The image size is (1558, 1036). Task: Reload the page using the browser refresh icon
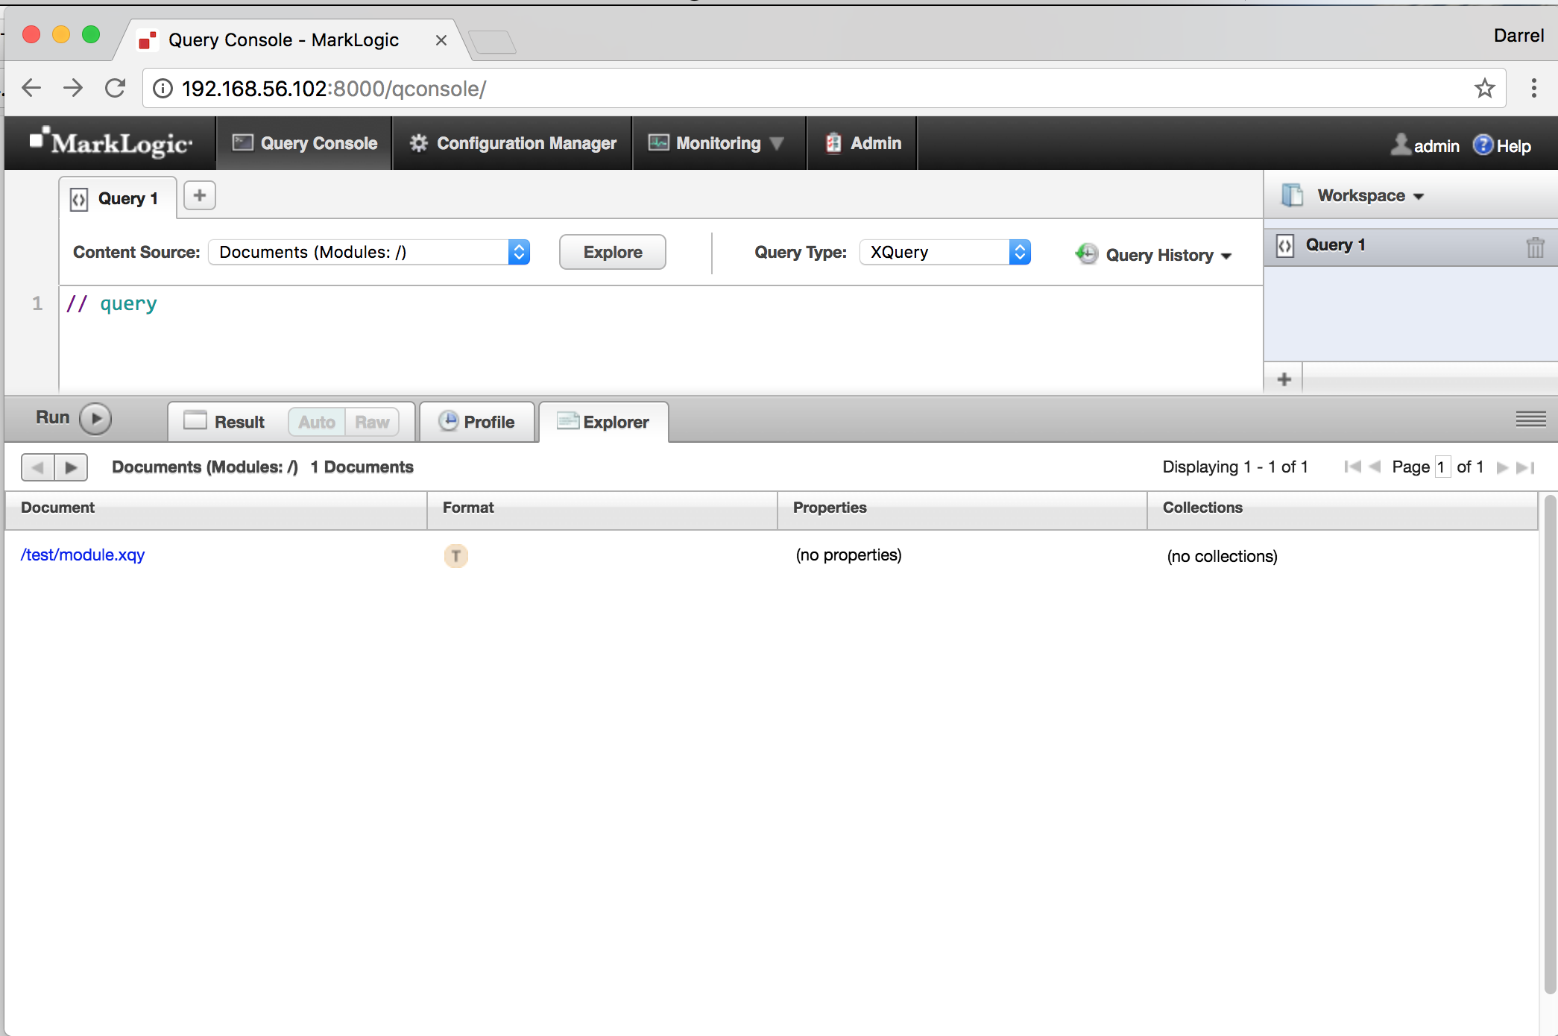[116, 88]
